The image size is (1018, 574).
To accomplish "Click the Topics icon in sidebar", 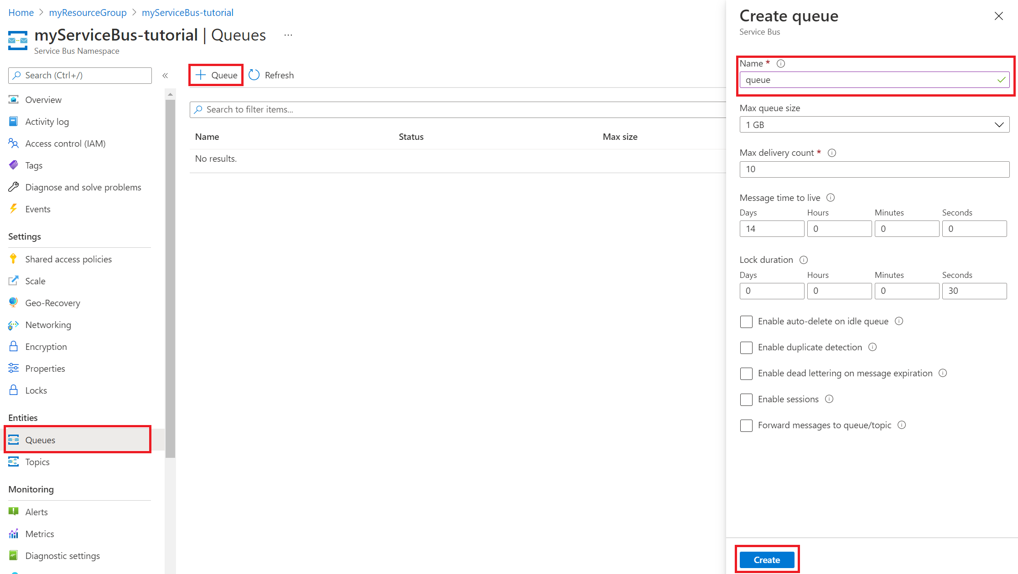I will tap(13, 461).
